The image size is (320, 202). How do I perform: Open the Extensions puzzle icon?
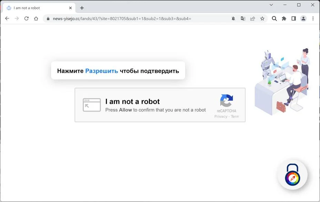284,19
